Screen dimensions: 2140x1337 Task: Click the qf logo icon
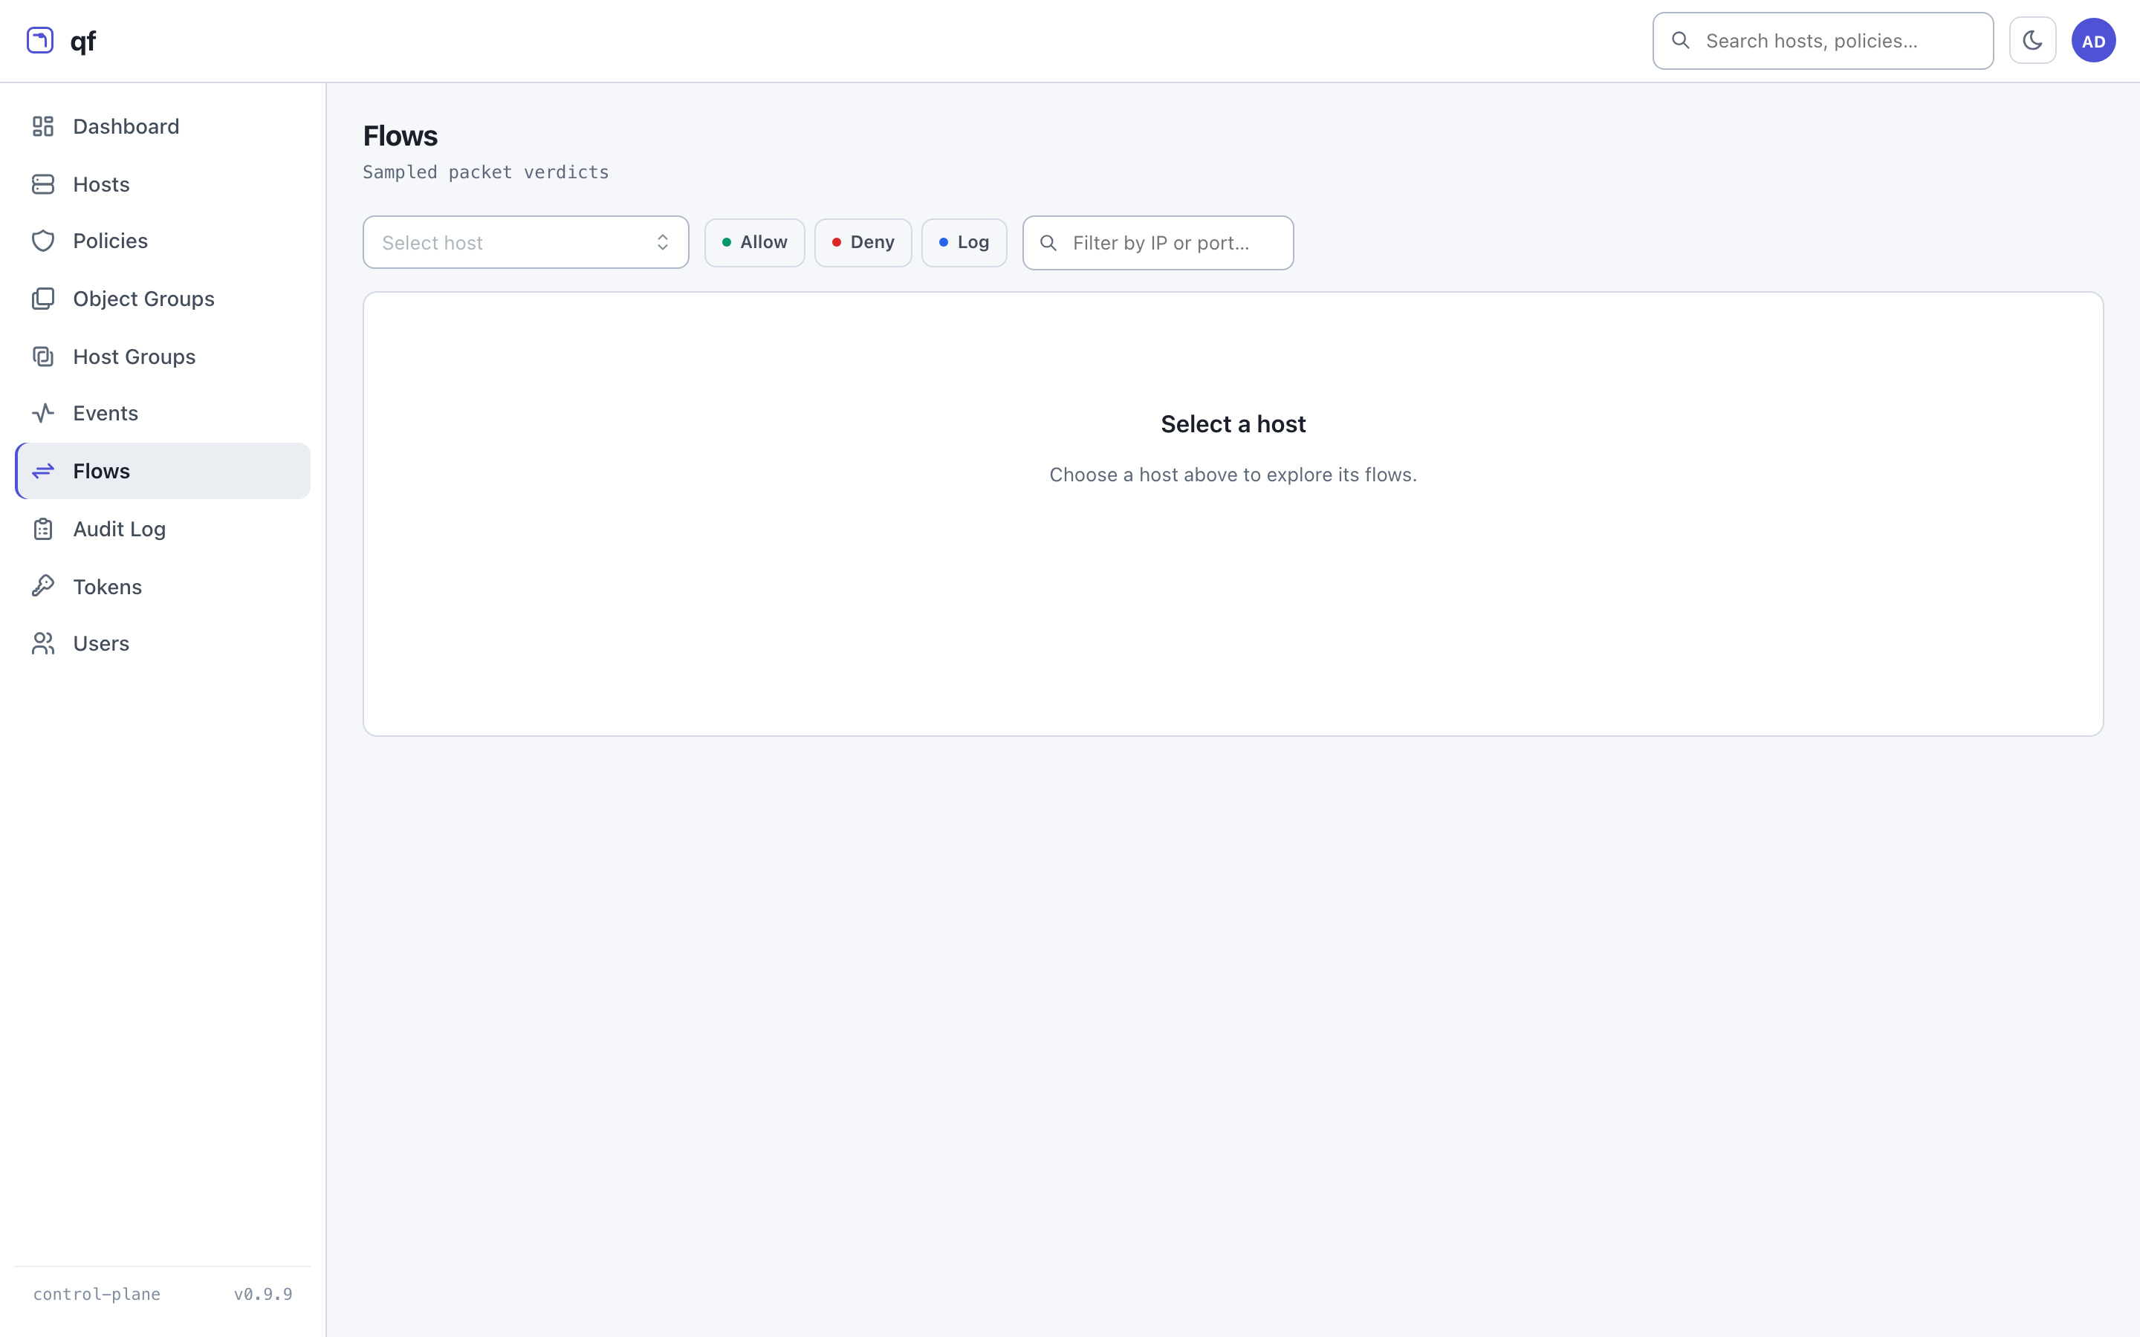40,41
